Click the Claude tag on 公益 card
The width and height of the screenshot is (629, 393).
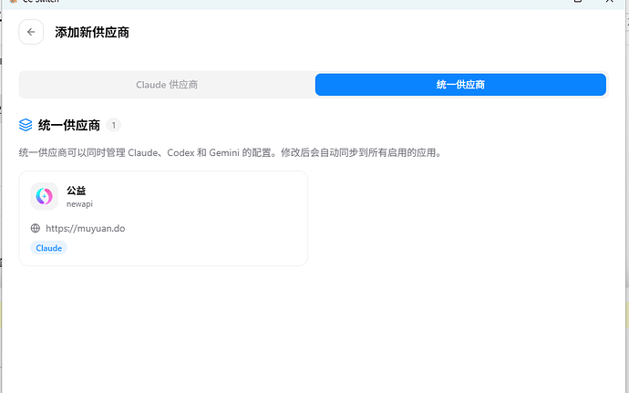(49, 248)
